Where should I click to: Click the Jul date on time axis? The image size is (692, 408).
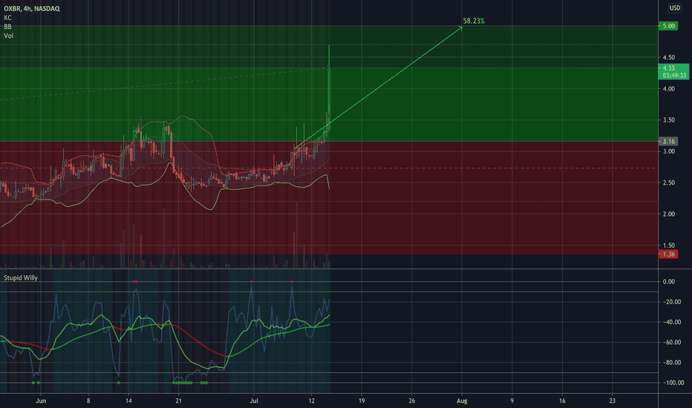[x=254, y=401]
